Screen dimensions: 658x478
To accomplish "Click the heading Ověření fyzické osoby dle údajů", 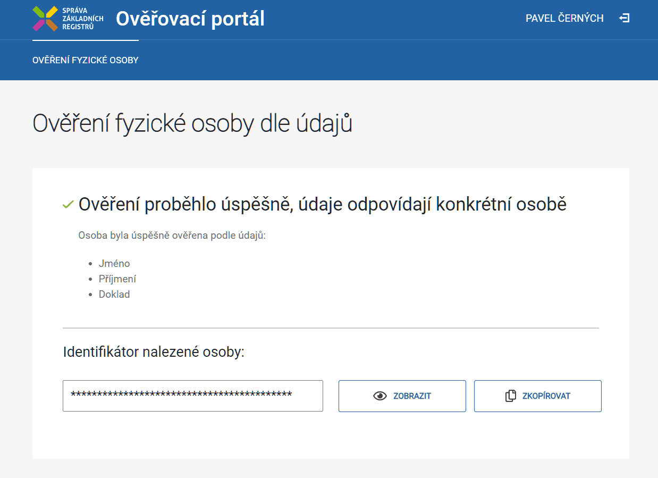I will pos(192,124).
